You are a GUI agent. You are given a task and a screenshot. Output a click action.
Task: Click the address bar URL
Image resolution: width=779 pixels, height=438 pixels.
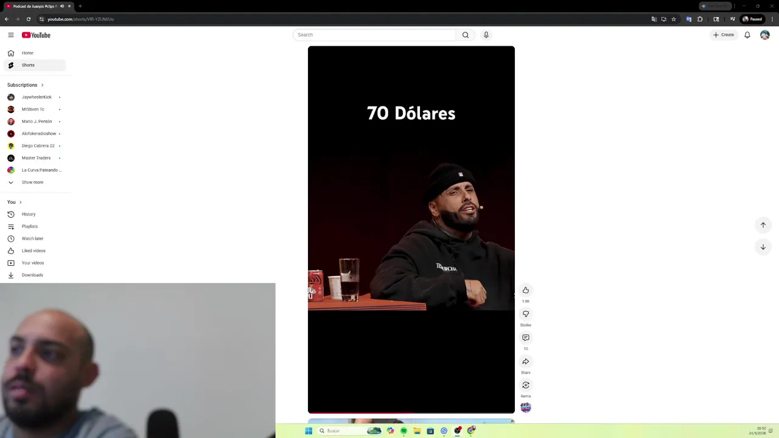coord(80,19)
